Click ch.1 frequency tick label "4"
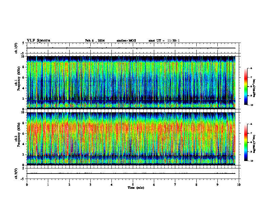269x207 pixels. [24, 88]
